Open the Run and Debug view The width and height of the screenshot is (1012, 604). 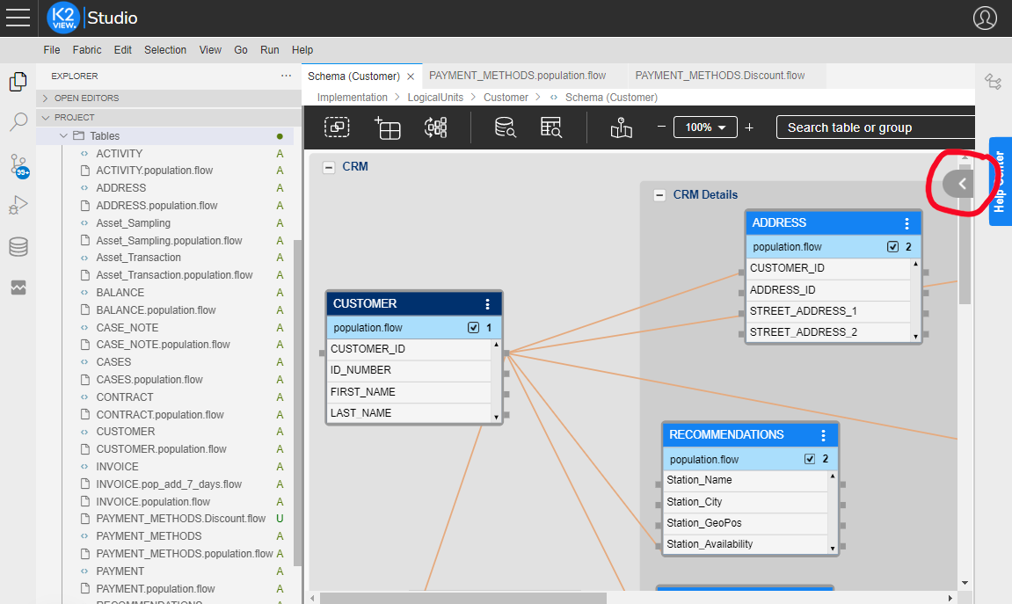coord(18,206)
